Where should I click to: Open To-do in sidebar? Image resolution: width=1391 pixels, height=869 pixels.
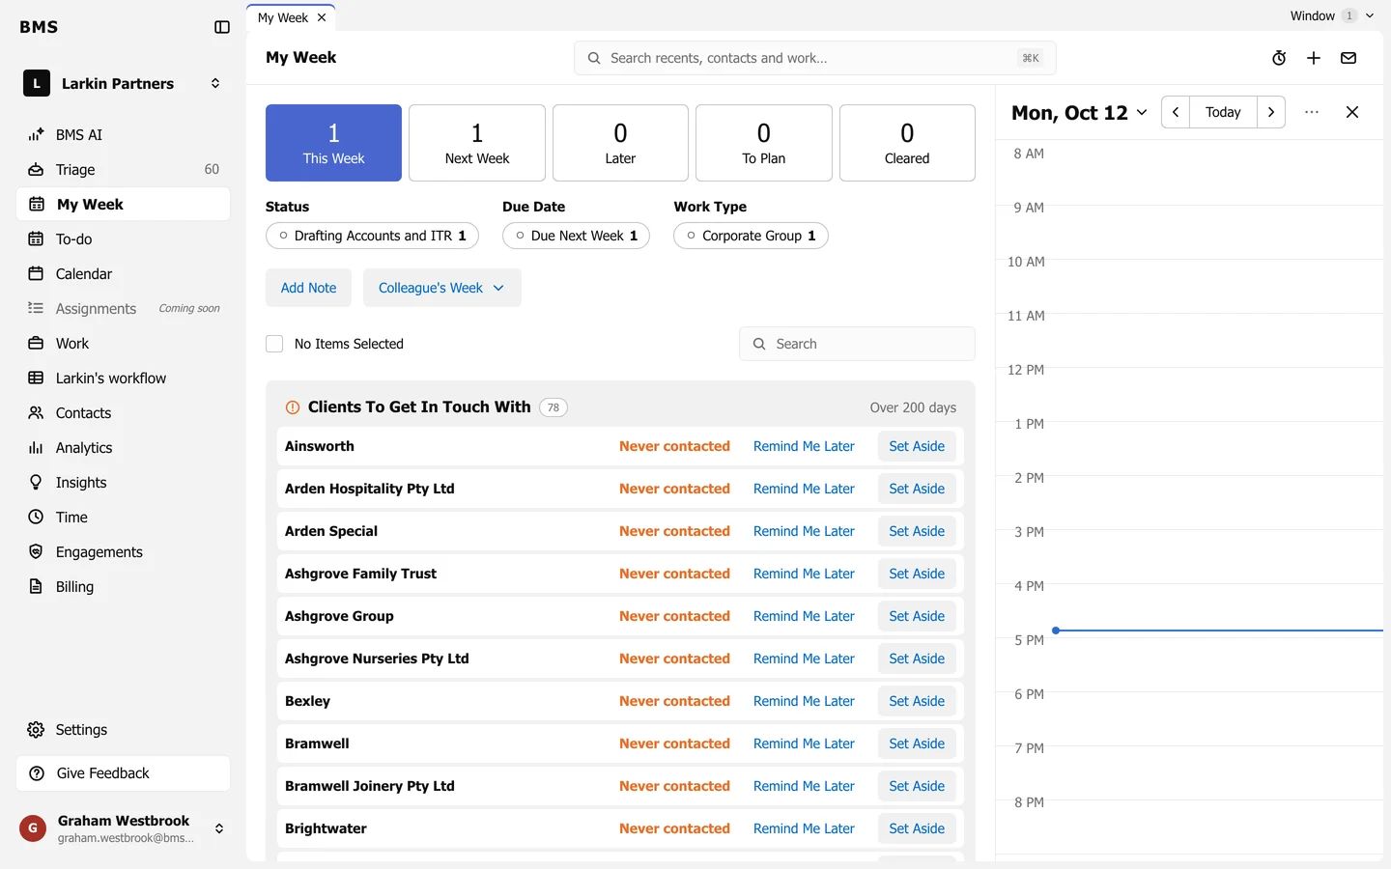tap(123, 239)
